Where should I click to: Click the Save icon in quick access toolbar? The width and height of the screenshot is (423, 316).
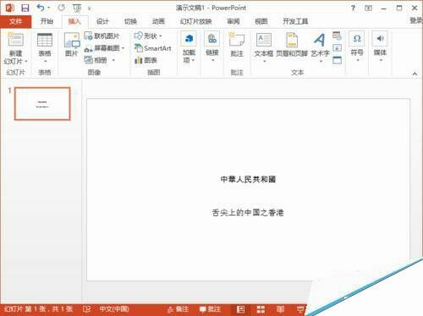[x=25, y=8]
